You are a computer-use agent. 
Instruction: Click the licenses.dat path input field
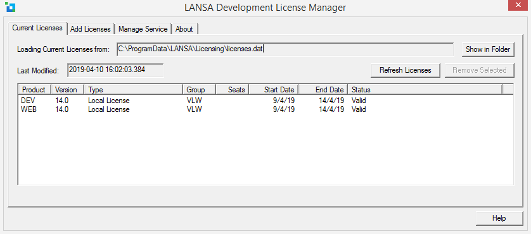pos(285,49)
